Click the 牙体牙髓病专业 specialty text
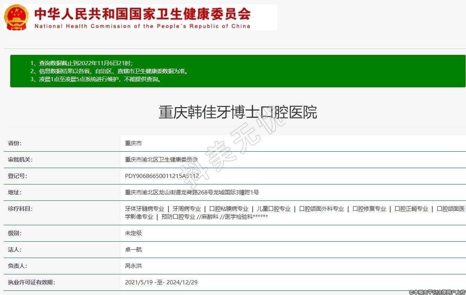This screenshot has height=295, width=466. click(x=144, y=209)
